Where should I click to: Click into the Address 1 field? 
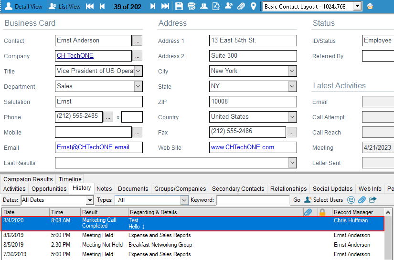tap(253, 41)
